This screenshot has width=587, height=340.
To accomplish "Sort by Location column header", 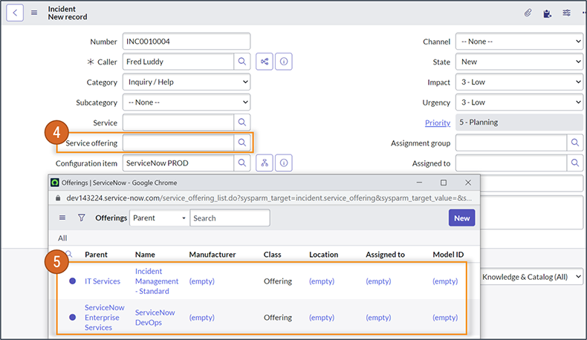I will pos(323,255).
